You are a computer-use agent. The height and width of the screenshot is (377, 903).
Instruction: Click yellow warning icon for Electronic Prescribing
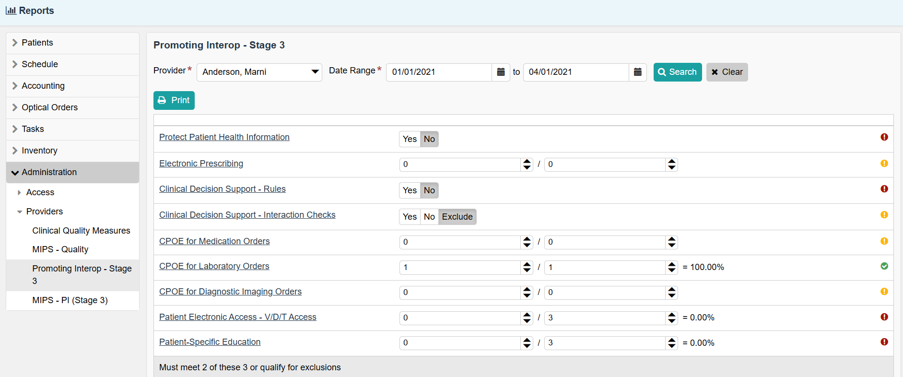pyautogui.click(x=884, y=164)
